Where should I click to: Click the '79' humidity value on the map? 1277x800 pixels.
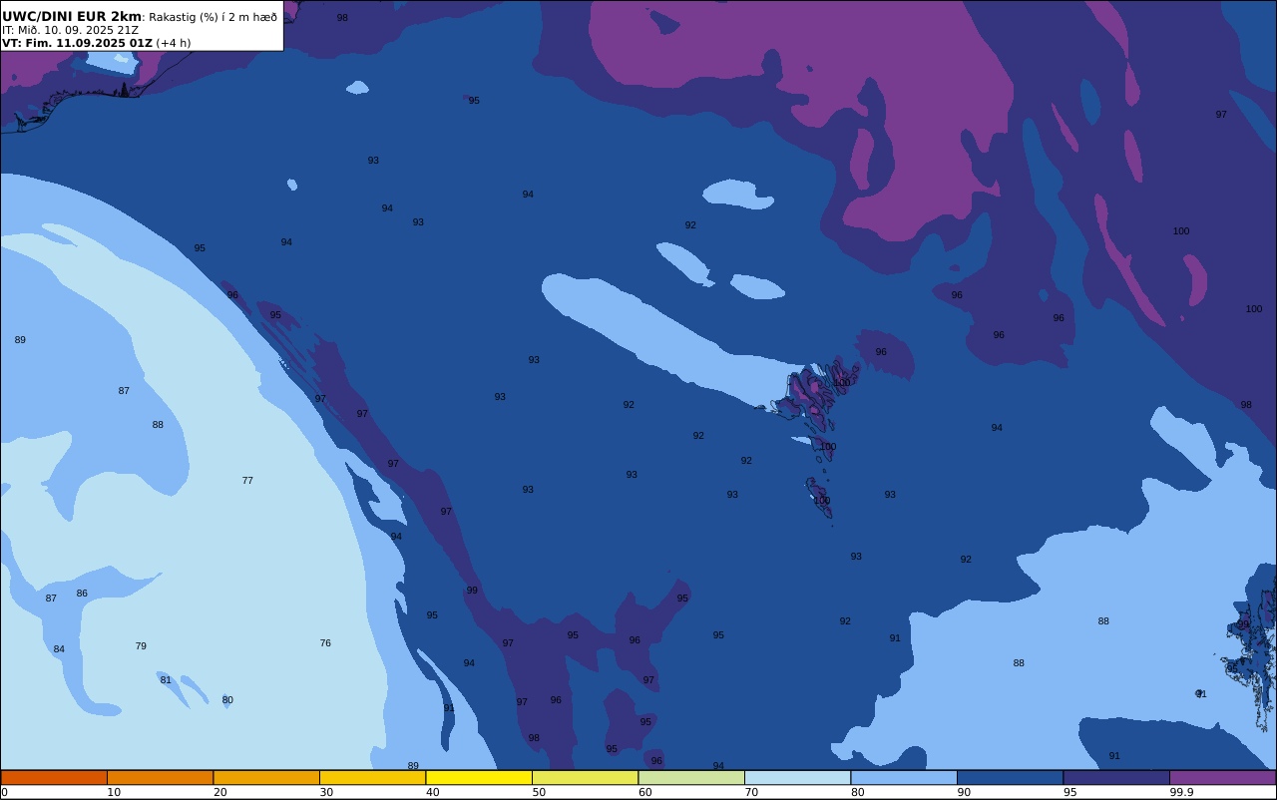pos(141,646)
